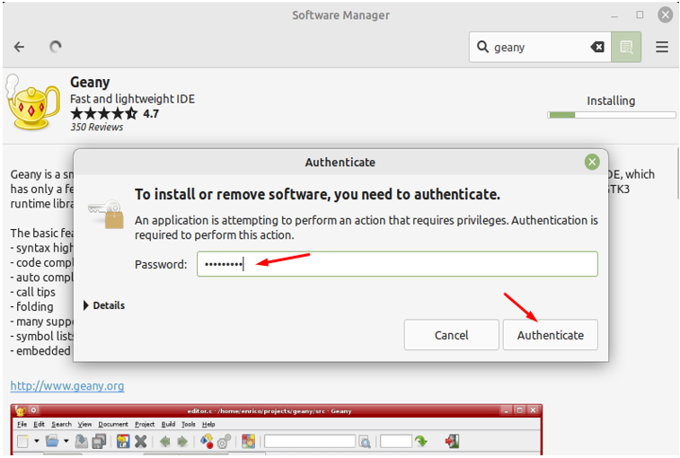The image size is (680, 458).
Task: Click the star rating for Geany
Action: 103,114
